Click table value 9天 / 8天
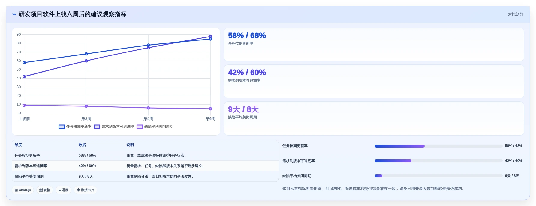 [86, 176]
